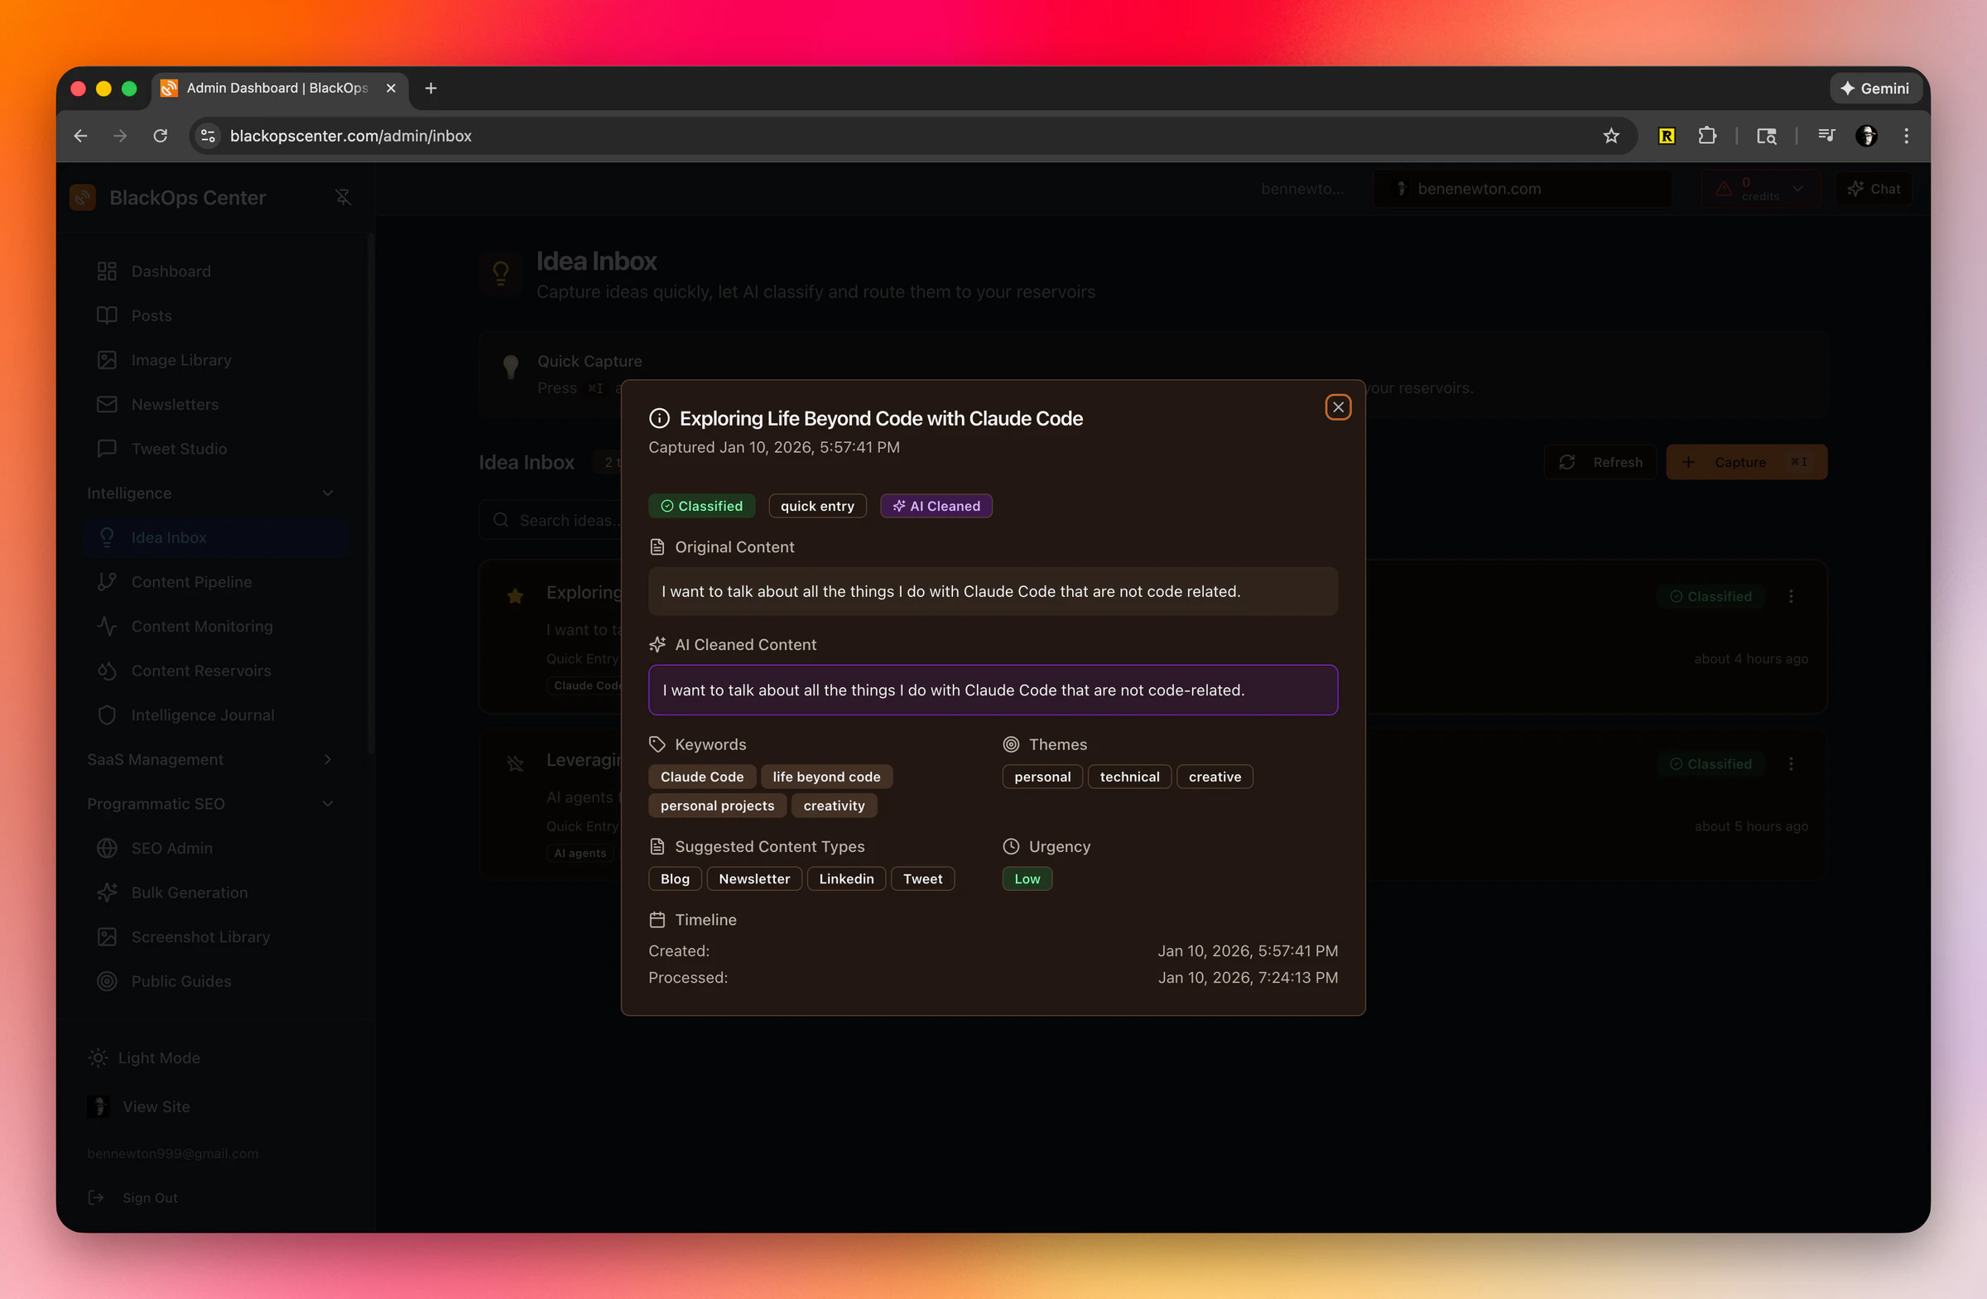
Task: Toggle the bookmark star in the address bar
Action: click(x=1611, y=135)
